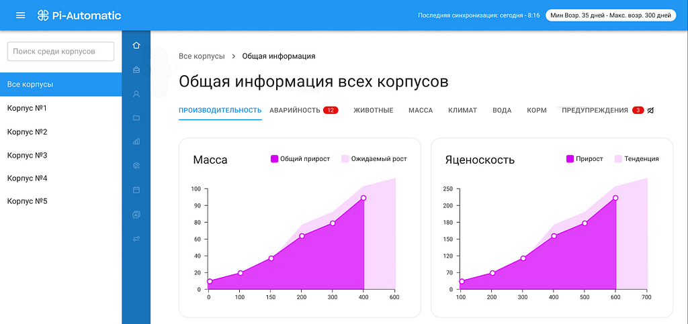Click Яценоскость chart point at 300

523,258
